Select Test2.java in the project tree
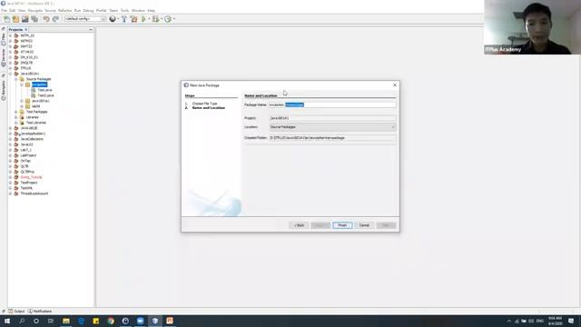This screenshot has width=581, height=327. pyautogui.click(x=46, y=95)
